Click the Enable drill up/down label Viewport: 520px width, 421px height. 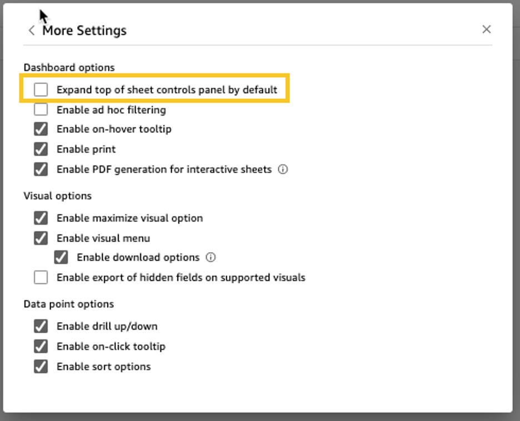click(x=107, y=326)
